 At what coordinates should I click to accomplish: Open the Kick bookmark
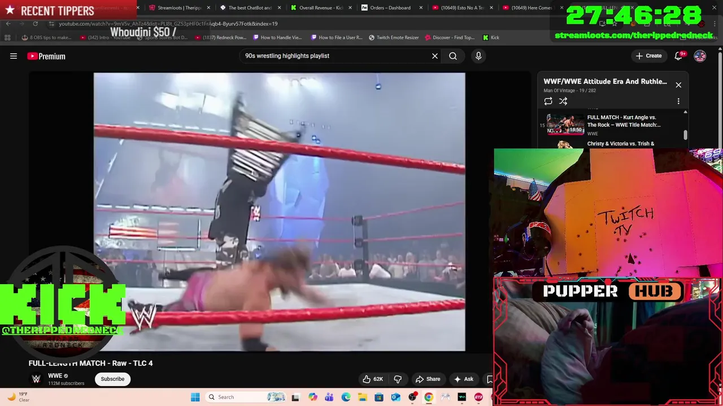[x=491, y=38]
